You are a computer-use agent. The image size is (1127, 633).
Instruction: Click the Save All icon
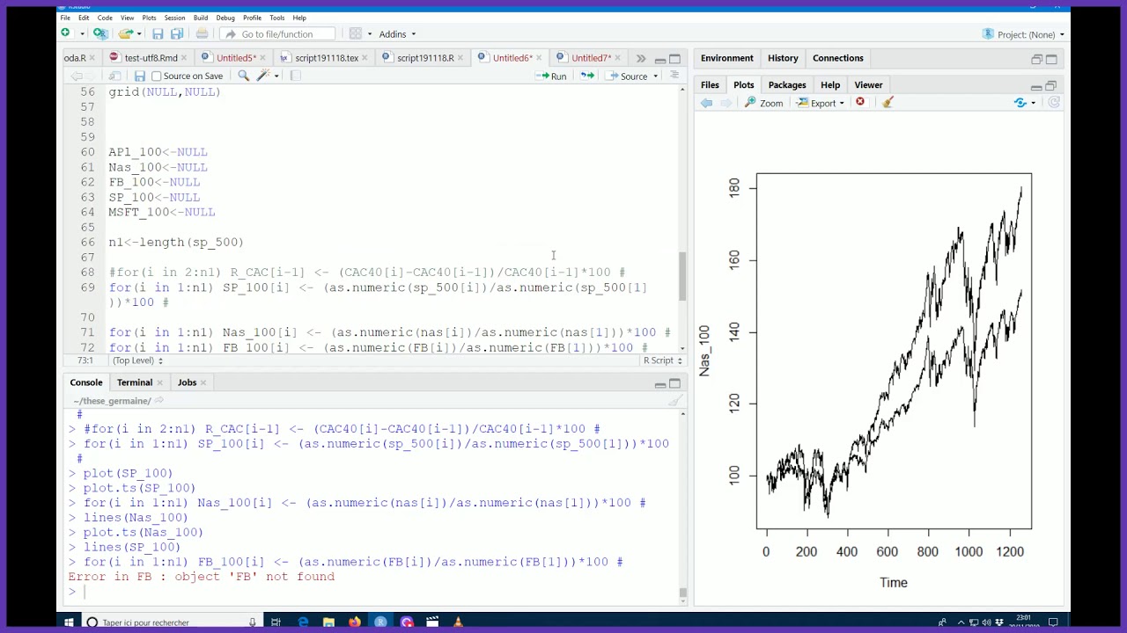click(177, 33)
